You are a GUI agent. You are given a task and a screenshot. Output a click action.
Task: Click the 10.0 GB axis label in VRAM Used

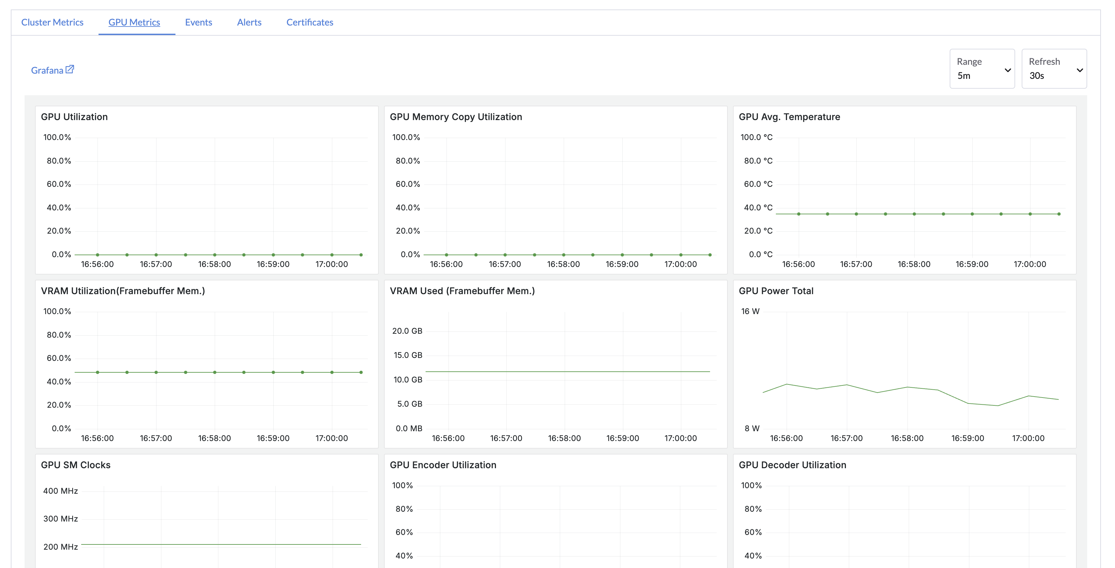coord(408,380)
